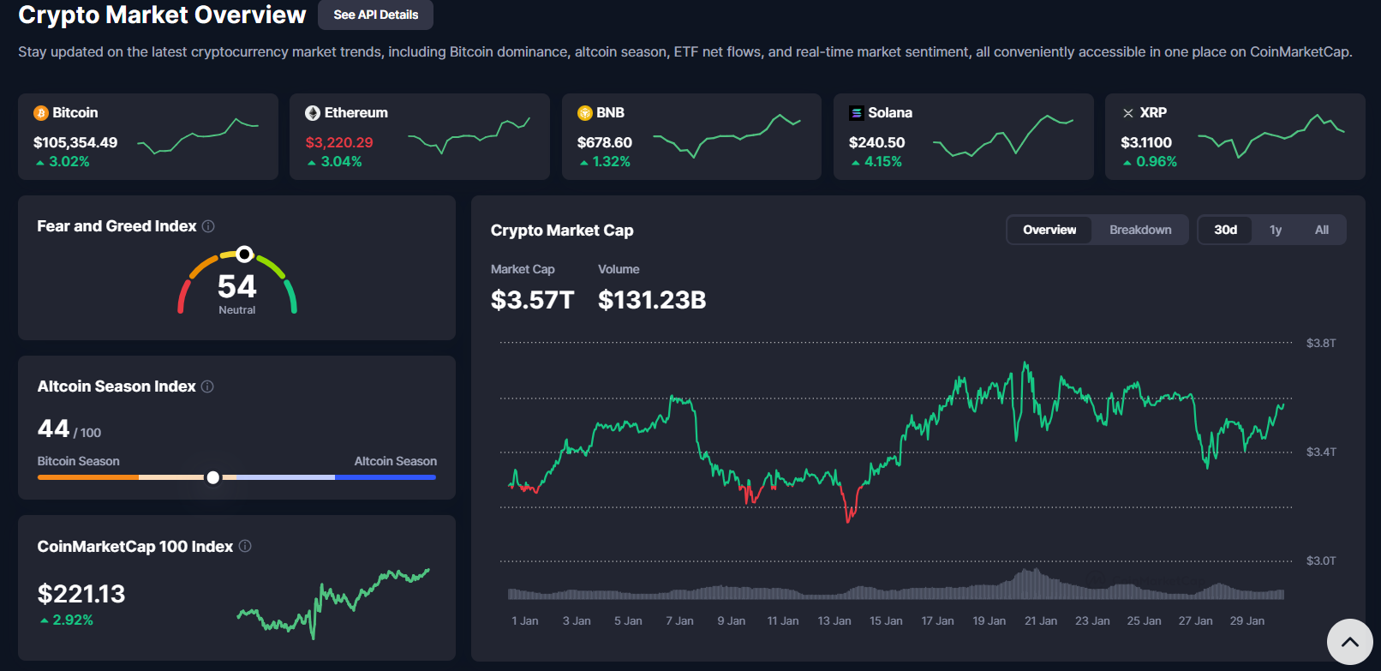This screenshot has height=671, width=1381.
Task: Click the Solana name link
Action: (890, 113)
